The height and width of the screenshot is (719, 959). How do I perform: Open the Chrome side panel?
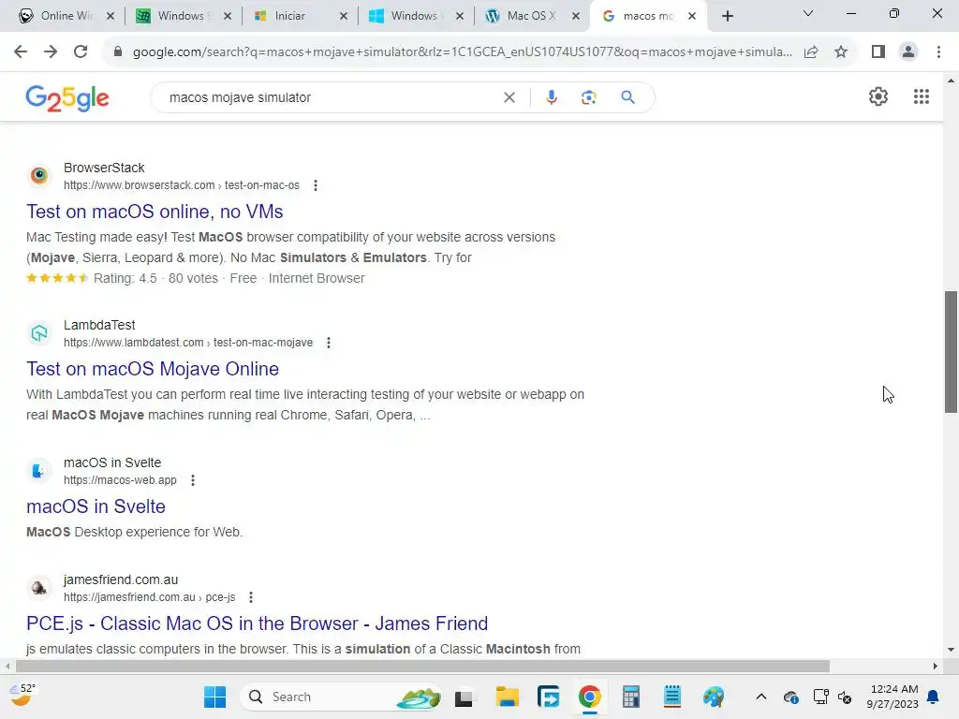(878, 52)
